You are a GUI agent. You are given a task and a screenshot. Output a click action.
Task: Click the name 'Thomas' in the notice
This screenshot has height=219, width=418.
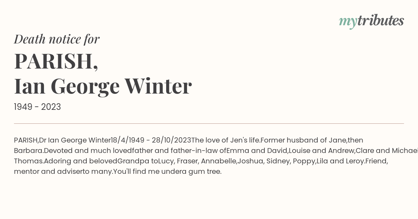28,161
